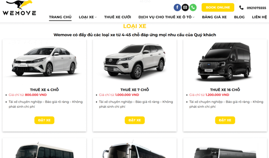Click the green phone call icon

[193, 7]
